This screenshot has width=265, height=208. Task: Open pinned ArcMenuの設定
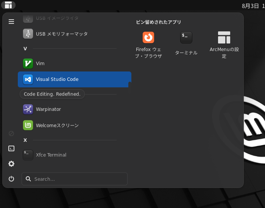pyautogui.click(x=224, y=45)
